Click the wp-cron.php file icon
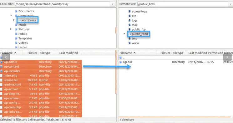This screenshot has height=123, width=233. point(1,107)
